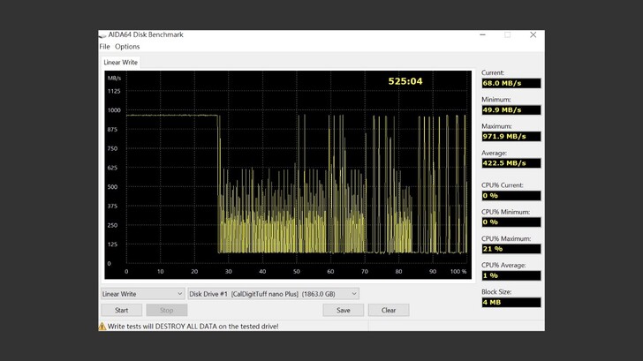643x361 pixels.
Task: Open the Options menu
Action: pos(127,47)
